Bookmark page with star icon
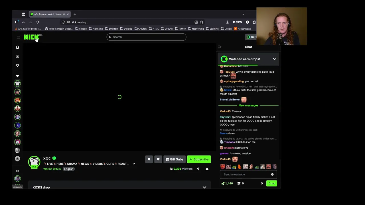Viewport: 365px width, 205px height. coord(202,22)
